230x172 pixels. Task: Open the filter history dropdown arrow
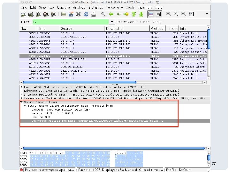pyautogui.click(x=112, y=22)
